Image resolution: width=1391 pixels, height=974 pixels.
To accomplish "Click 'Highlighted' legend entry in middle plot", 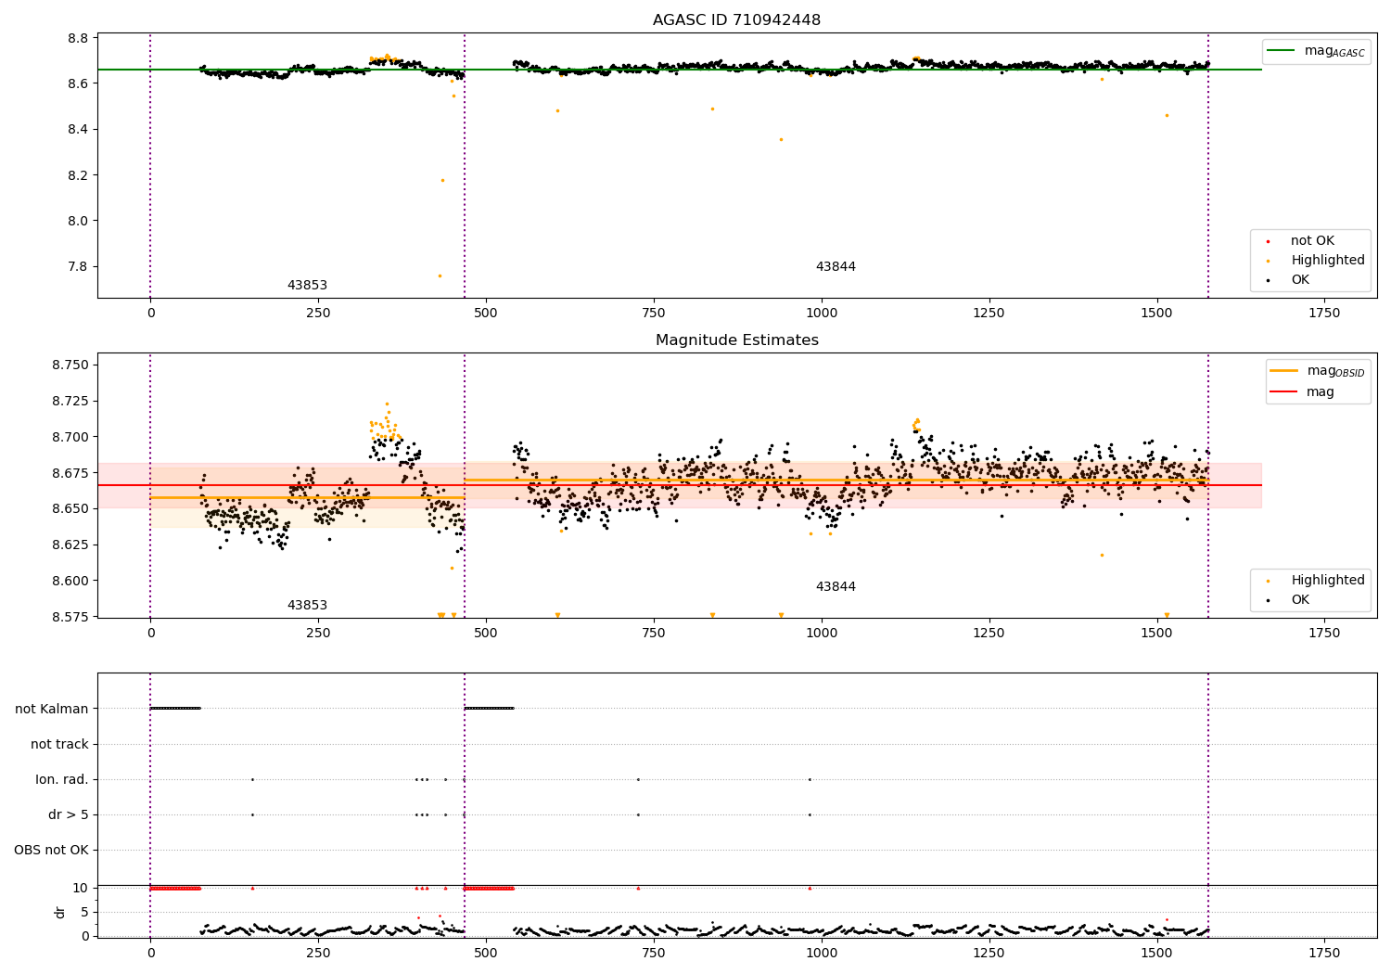I will pos(1316,581).
